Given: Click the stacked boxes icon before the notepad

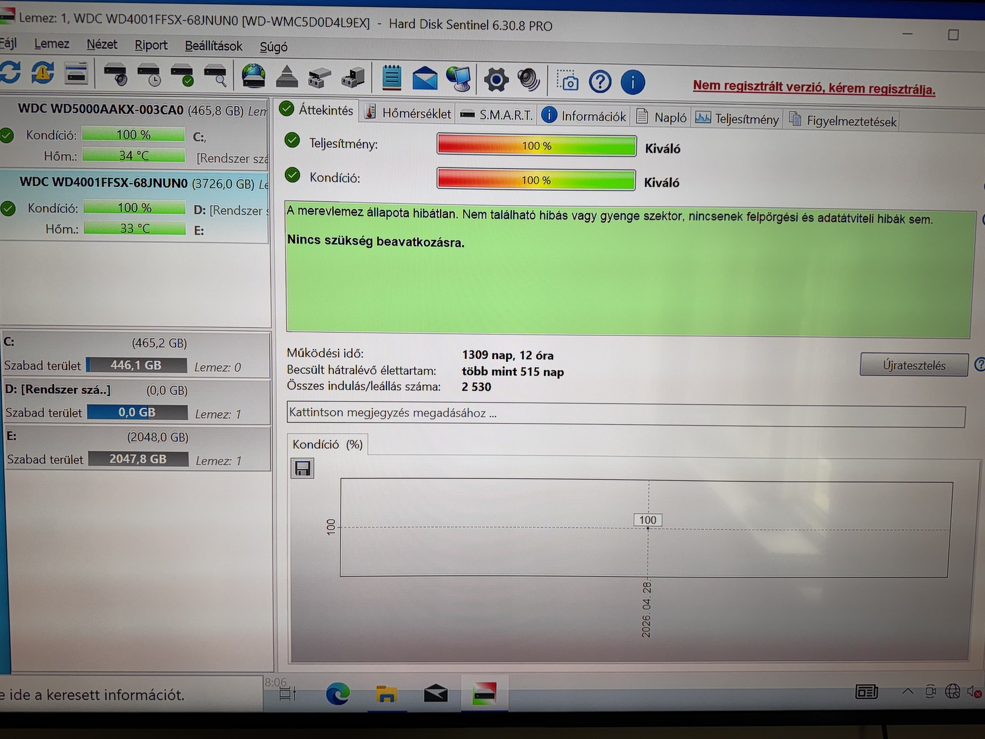Looking at the screenshot, I should coord(353,78).
